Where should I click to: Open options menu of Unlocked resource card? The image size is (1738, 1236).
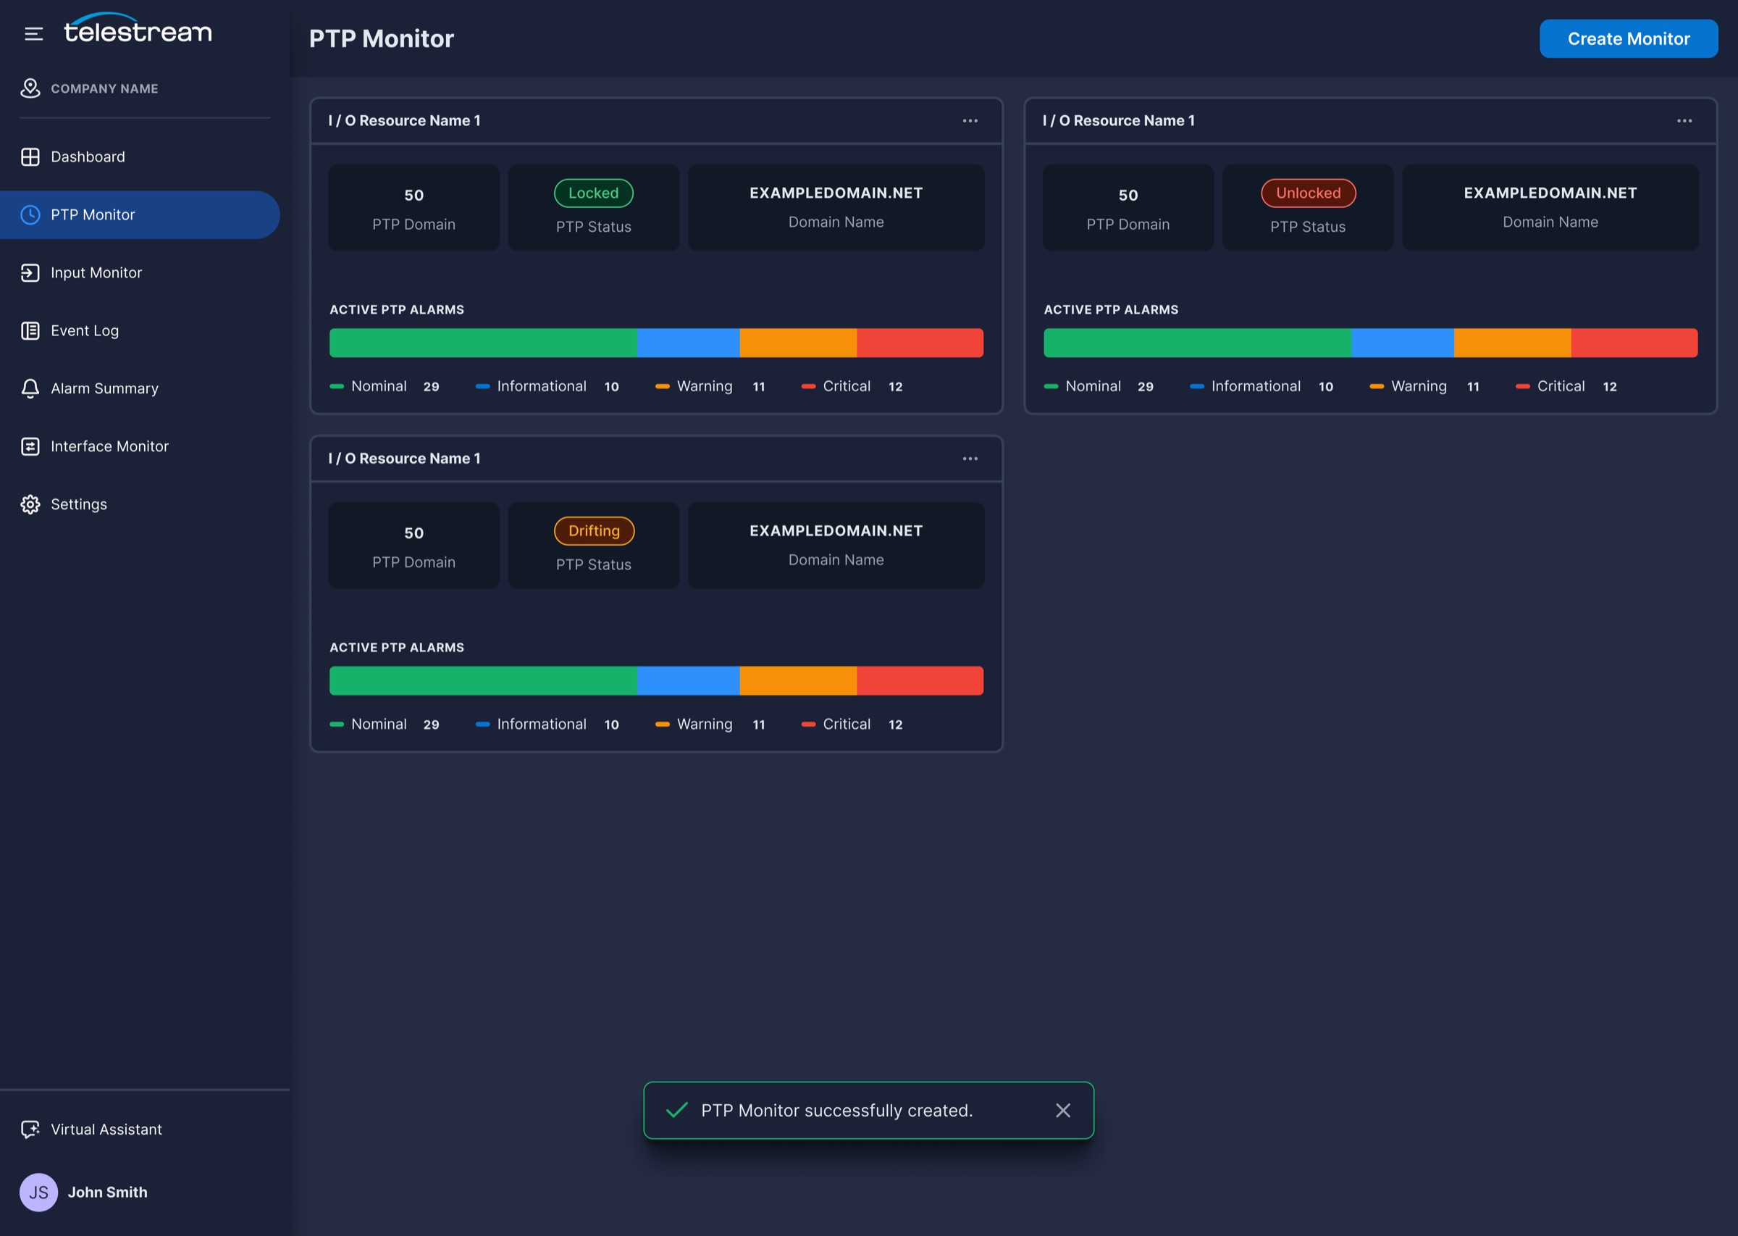coord(1684,121)
